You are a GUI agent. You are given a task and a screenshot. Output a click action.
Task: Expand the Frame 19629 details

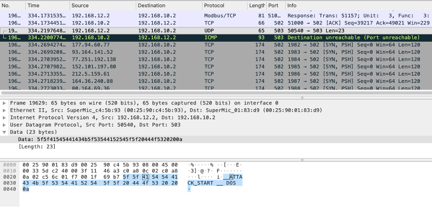(x=5, y=103)
